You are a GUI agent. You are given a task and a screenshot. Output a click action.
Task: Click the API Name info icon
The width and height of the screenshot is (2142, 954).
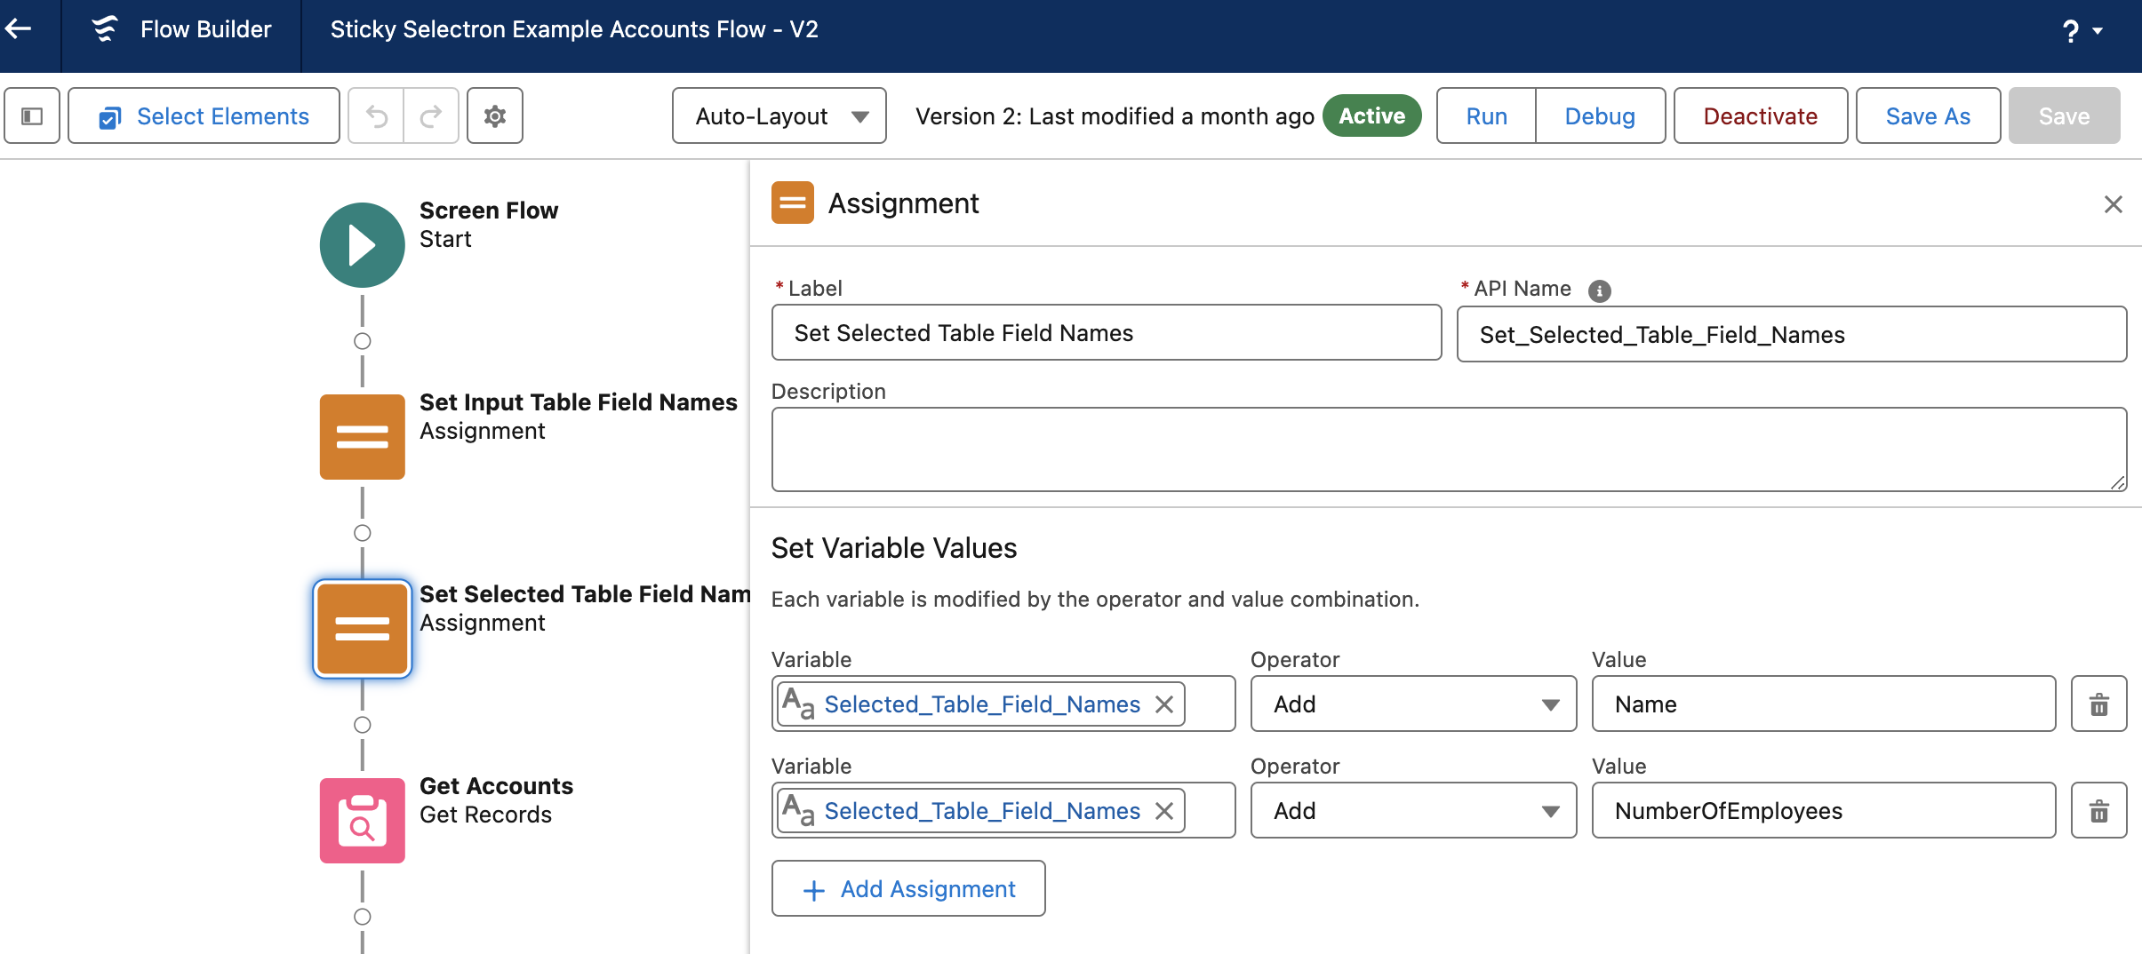point(1599,290)
